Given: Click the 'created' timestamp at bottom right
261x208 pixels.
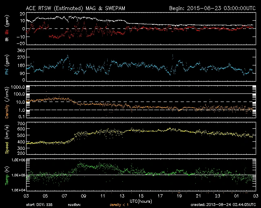Looking at the screenshot, I should (222, 204).
